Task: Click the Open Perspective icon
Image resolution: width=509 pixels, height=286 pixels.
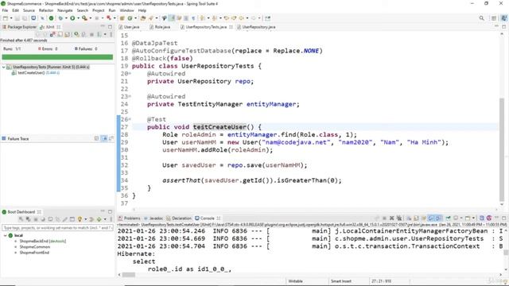Action: (x=494, y=18)
